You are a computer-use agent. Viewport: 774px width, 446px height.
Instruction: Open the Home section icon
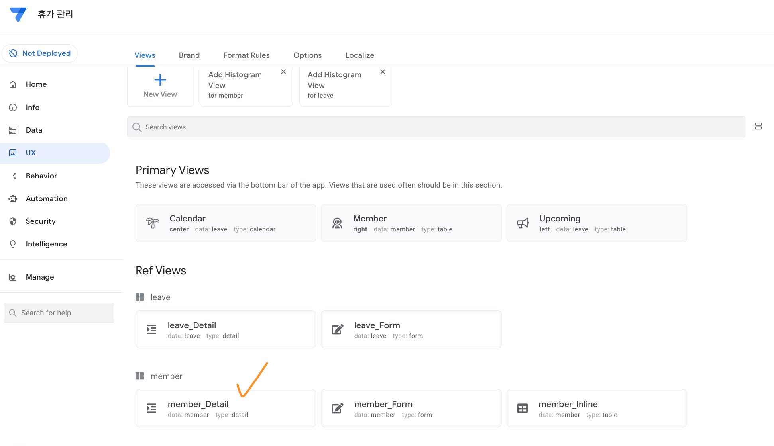click(x=13, y=84)
